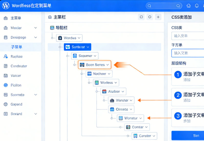This screenshot has width=204, height=141.
Task: Click the Vancer sidebar icon
Action: [6, 75]
